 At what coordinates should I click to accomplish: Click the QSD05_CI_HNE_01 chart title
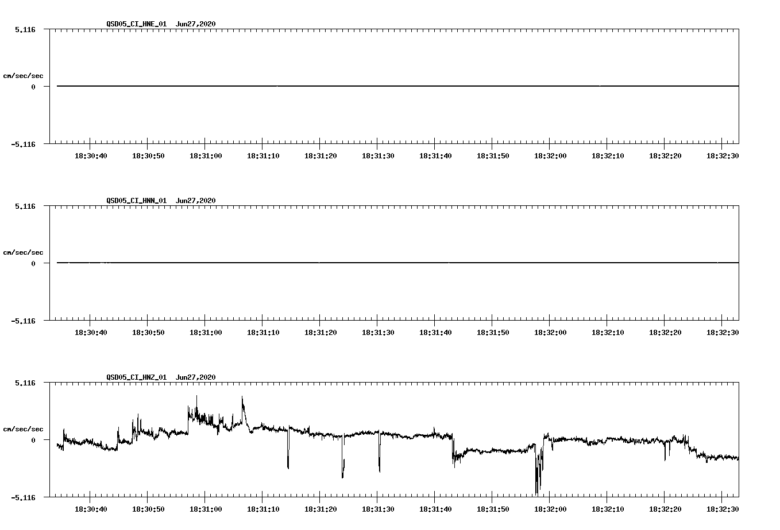click(x=137, y=24)
